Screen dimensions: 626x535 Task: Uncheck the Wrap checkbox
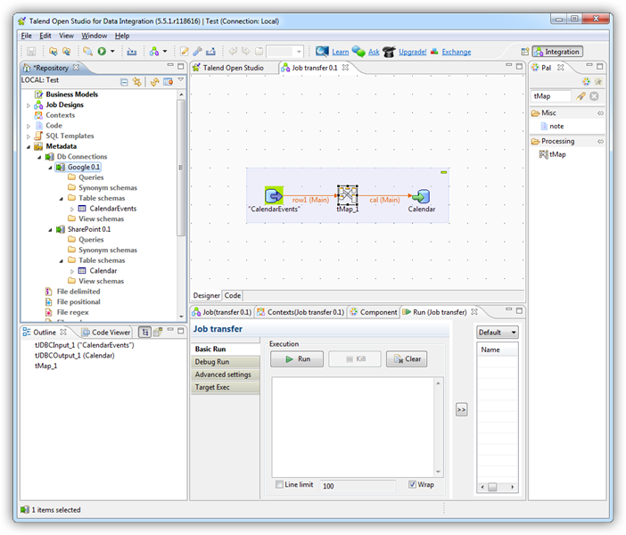click(412, 485)
